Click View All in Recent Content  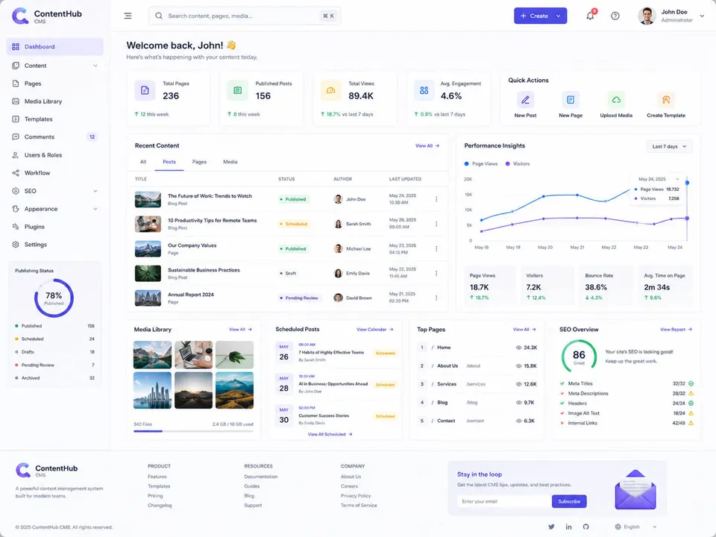[x=427, y=145]
